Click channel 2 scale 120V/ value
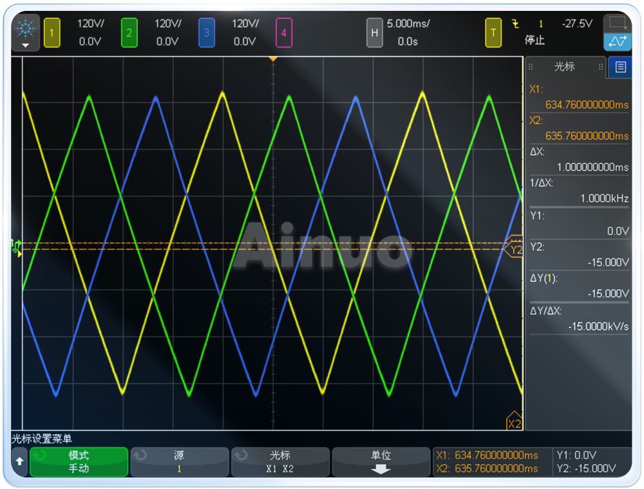 167,24
